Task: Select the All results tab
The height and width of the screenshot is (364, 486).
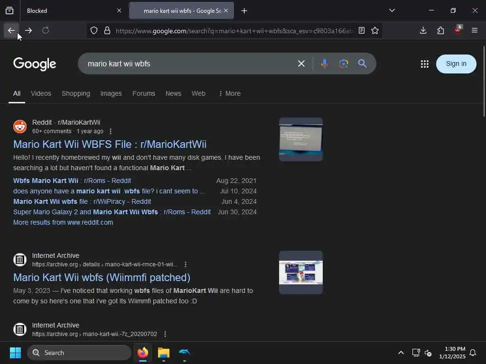Action: [17, 93]
